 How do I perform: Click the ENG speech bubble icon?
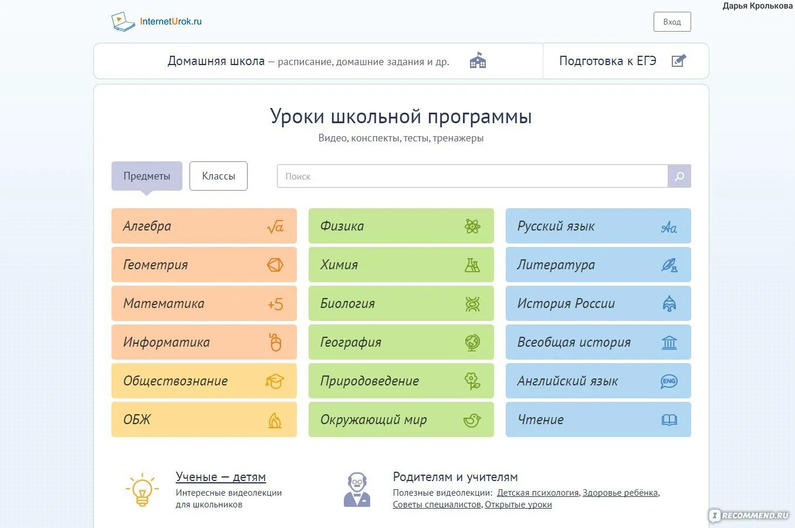(x=669, y=381)
